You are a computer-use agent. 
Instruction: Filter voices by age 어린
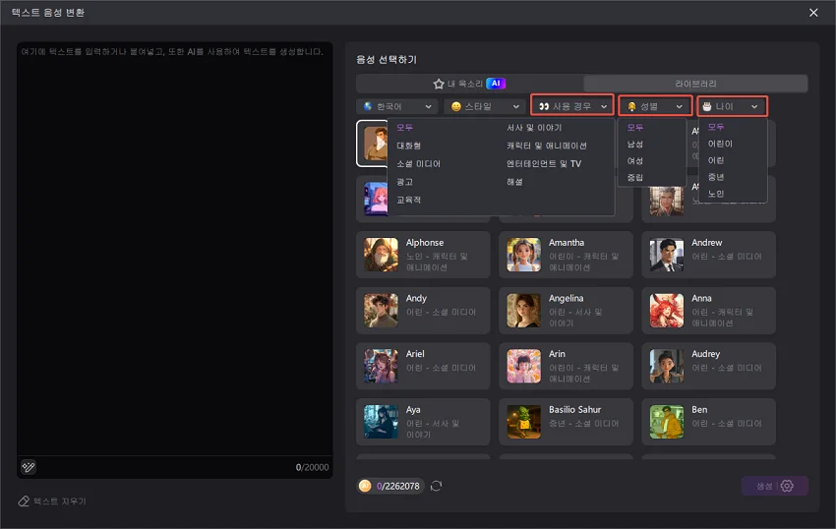pyautogui.click(x=716, y=160)
